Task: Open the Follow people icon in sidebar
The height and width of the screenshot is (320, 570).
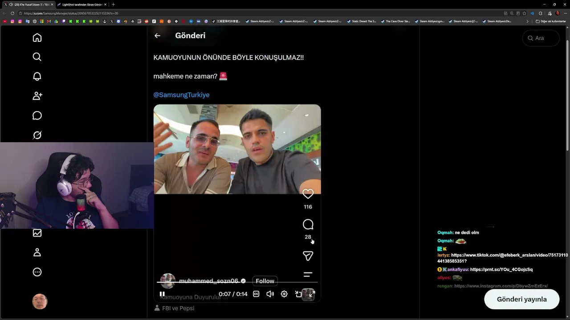Action: [37, 96]
